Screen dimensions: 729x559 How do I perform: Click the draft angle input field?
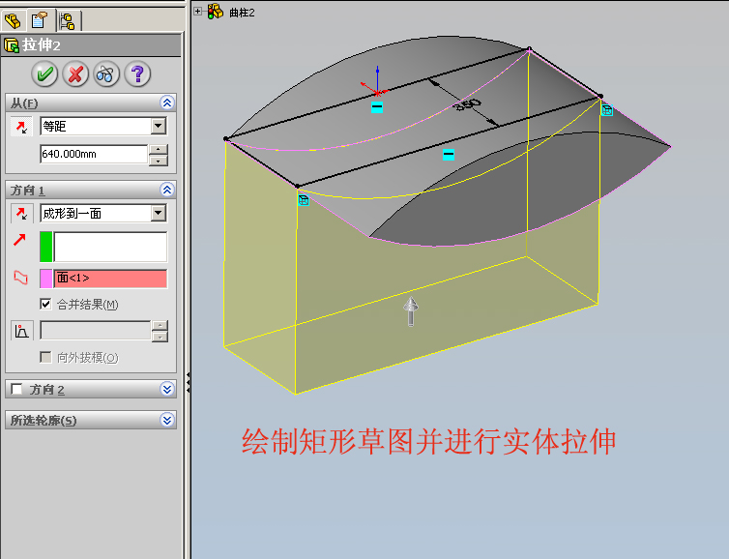coord(96,331)
